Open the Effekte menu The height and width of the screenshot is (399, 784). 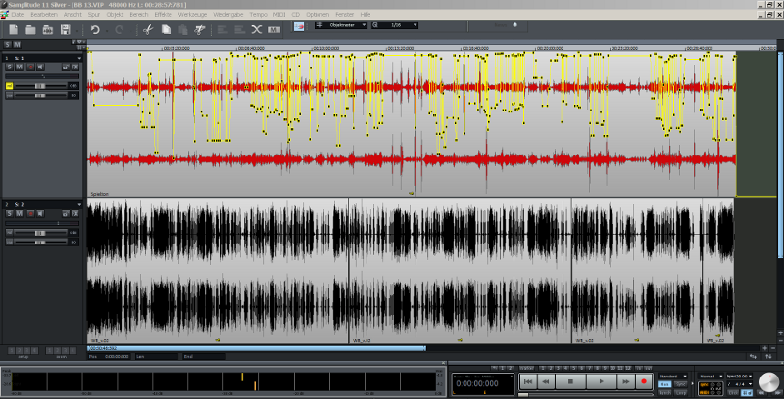(163, 15)
